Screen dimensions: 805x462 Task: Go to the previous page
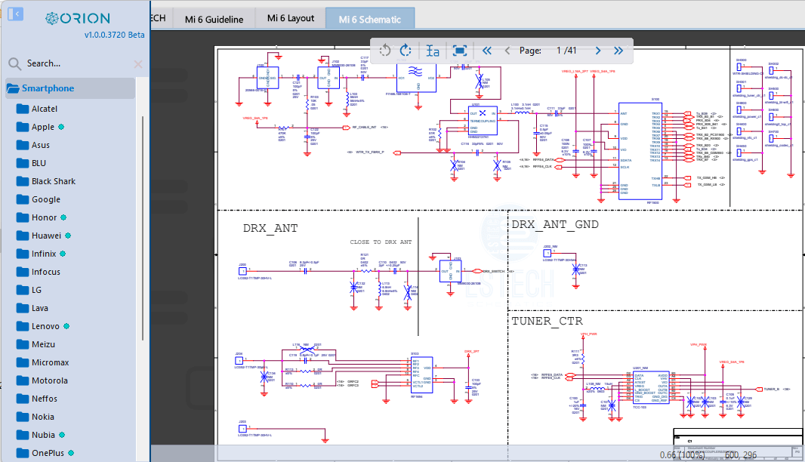507,51
